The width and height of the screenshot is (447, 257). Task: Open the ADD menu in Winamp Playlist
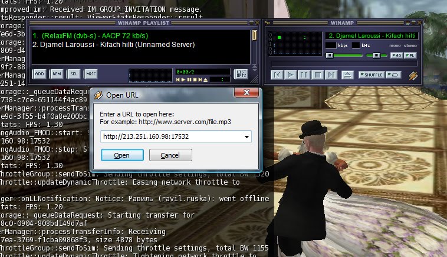pyautogui.click(x=40, y=74)
